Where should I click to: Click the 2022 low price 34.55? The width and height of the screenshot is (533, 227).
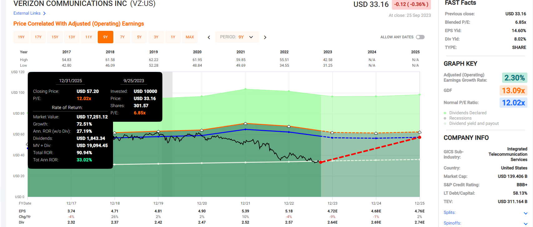284,65
